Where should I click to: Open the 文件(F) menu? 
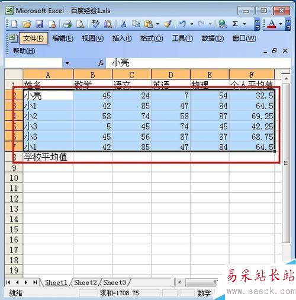(33, 39)
